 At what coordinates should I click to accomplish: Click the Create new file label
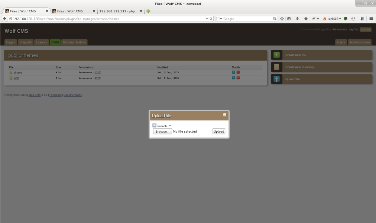pyautogui.click(x=296, y=55)
